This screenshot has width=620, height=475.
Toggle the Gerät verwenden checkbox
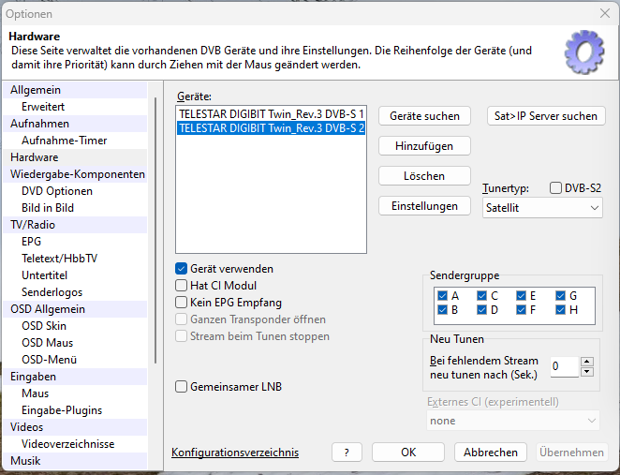click(x=183, y=269)
